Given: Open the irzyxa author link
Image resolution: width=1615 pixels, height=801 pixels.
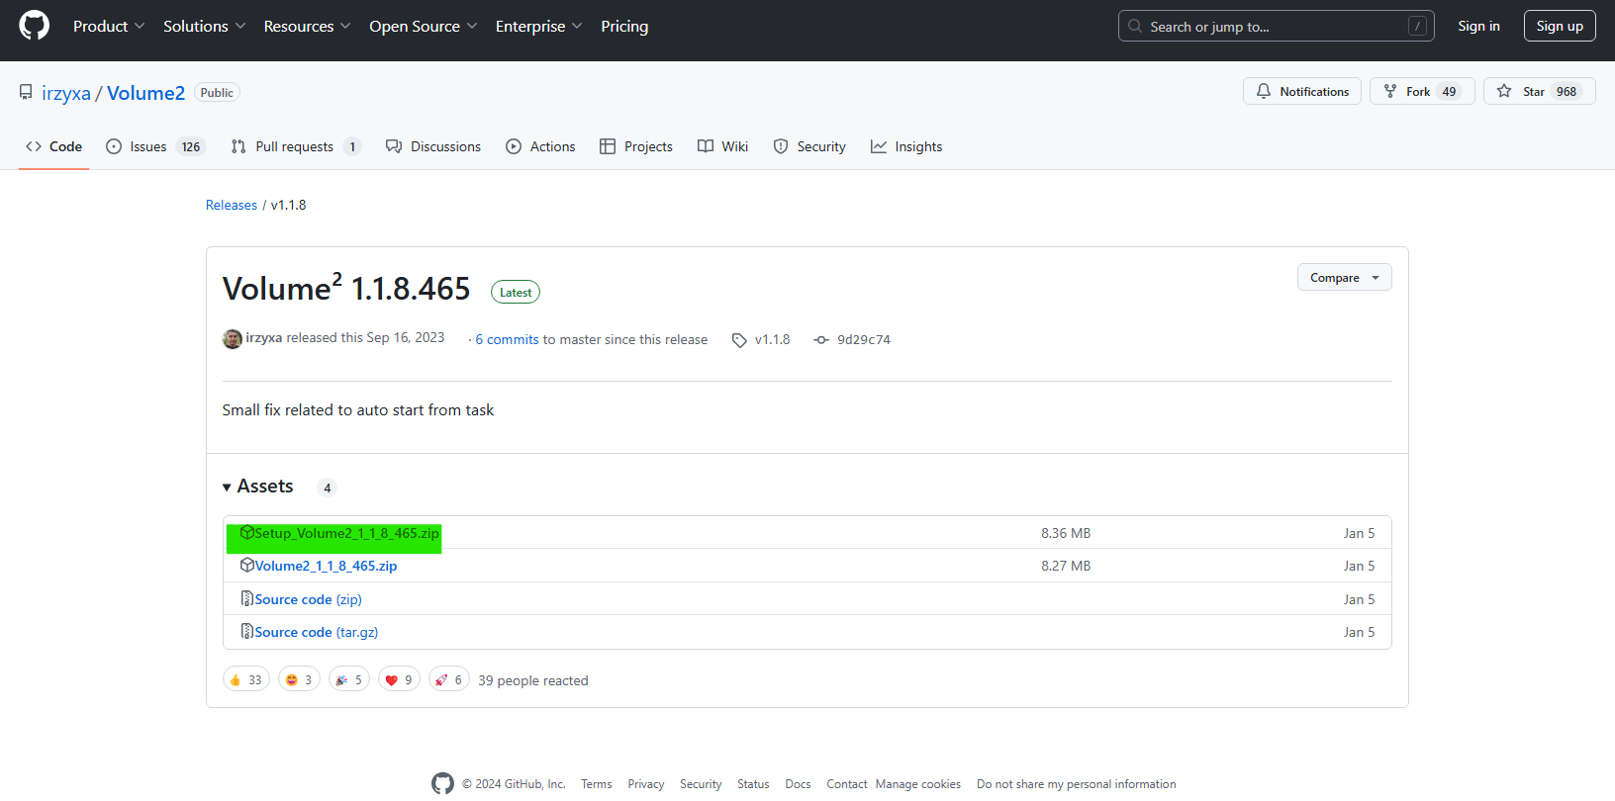Looking at the screenshot, I should (x=264, y=338).
